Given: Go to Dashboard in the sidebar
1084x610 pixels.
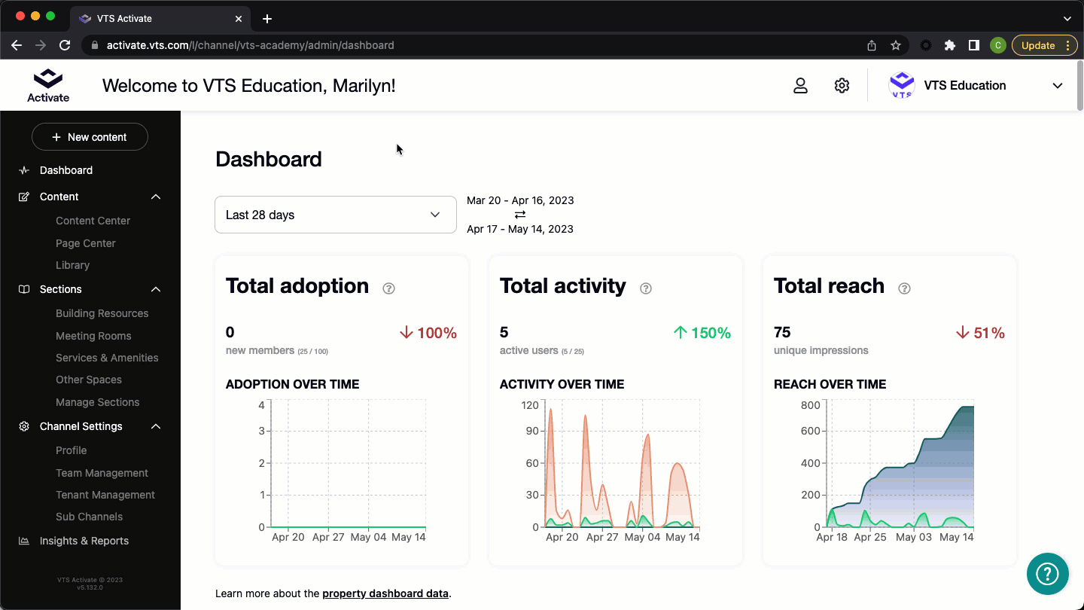Looking at the screenshot, I should pos(66,170).
